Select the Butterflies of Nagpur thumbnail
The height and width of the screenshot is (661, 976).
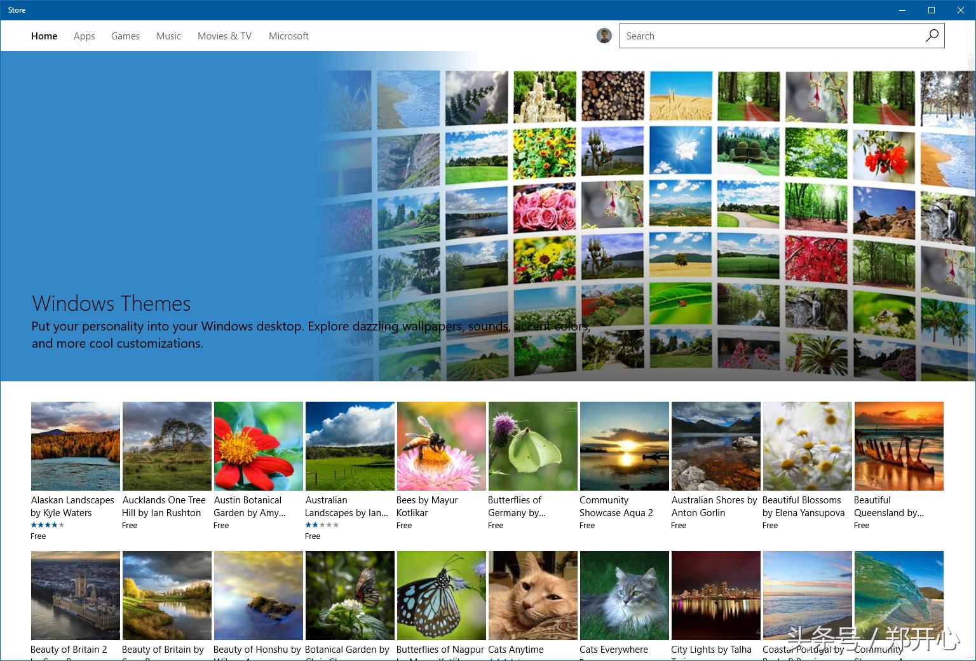pyautogui.click(x=441, y=595)
